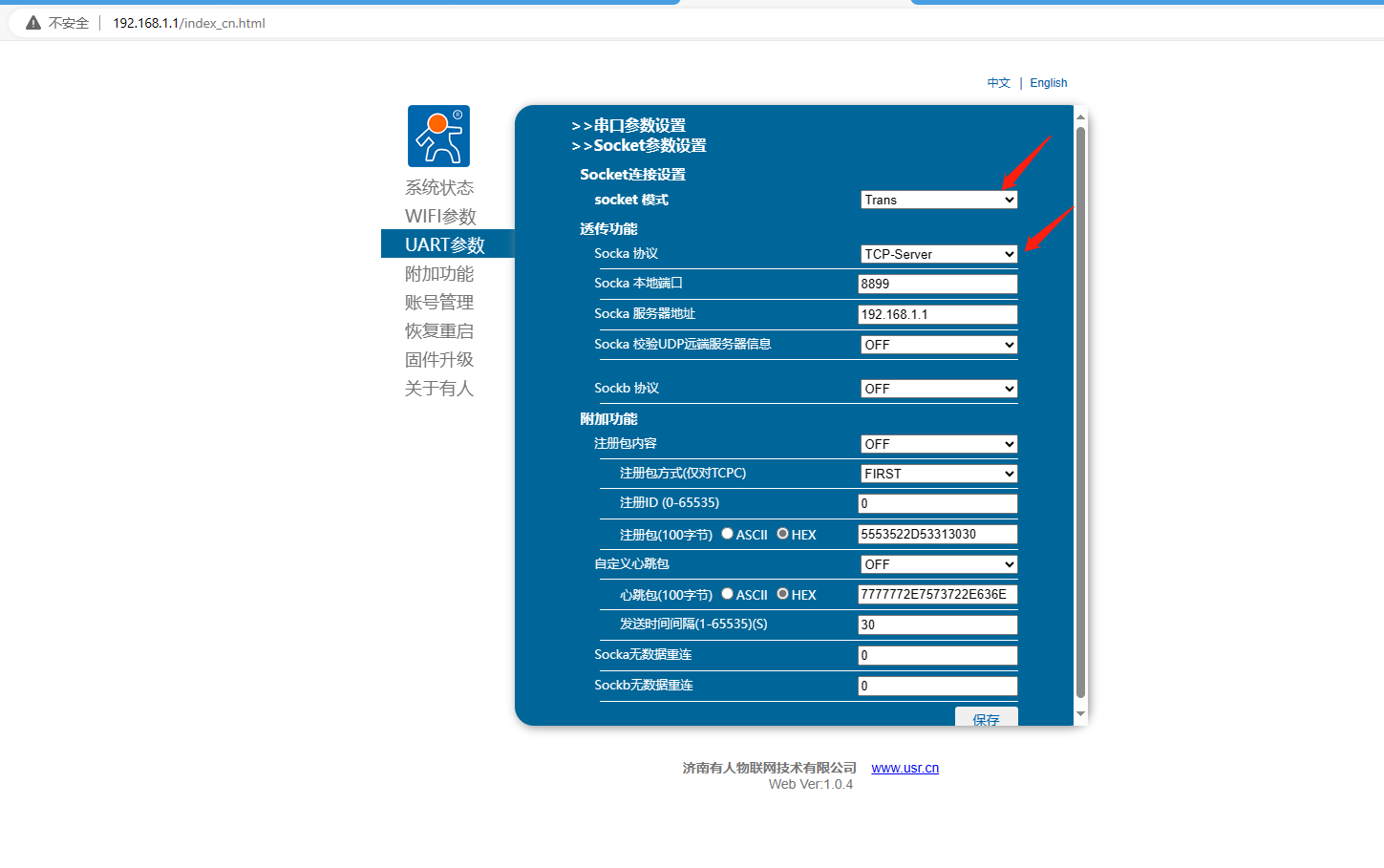Expand the Sockb protocol dropdown

coord(938,389)
